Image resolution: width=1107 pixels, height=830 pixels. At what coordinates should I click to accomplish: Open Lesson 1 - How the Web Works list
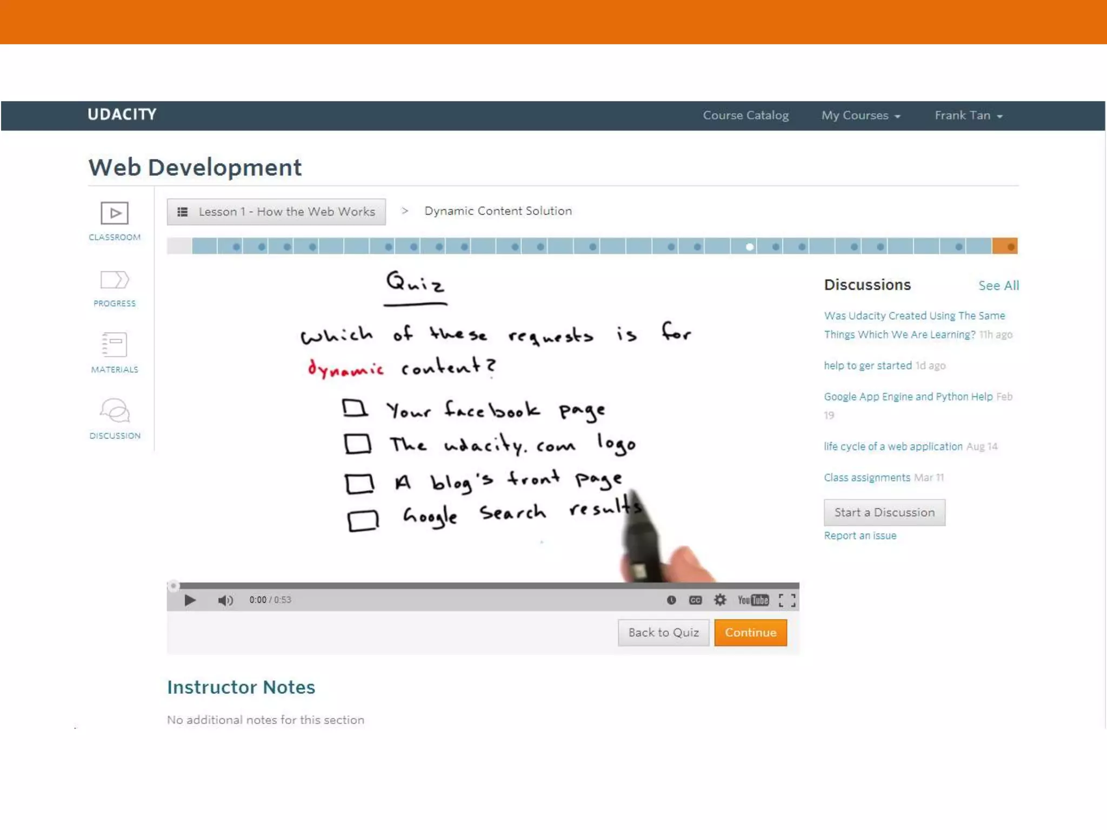coord(276,212)
